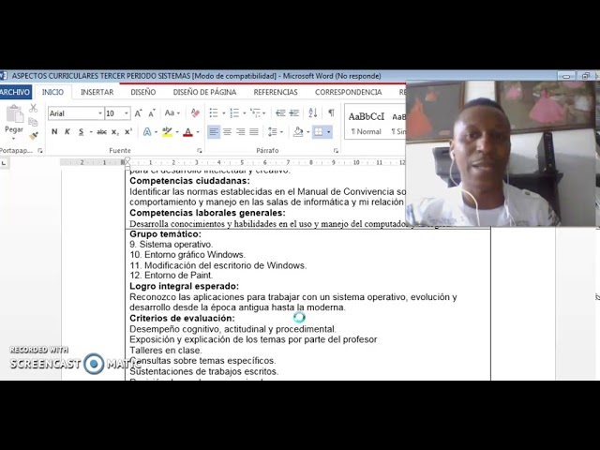Open Párrafo dialog launcher
Viewport: 600px width, 450px height.
(336, 151)
